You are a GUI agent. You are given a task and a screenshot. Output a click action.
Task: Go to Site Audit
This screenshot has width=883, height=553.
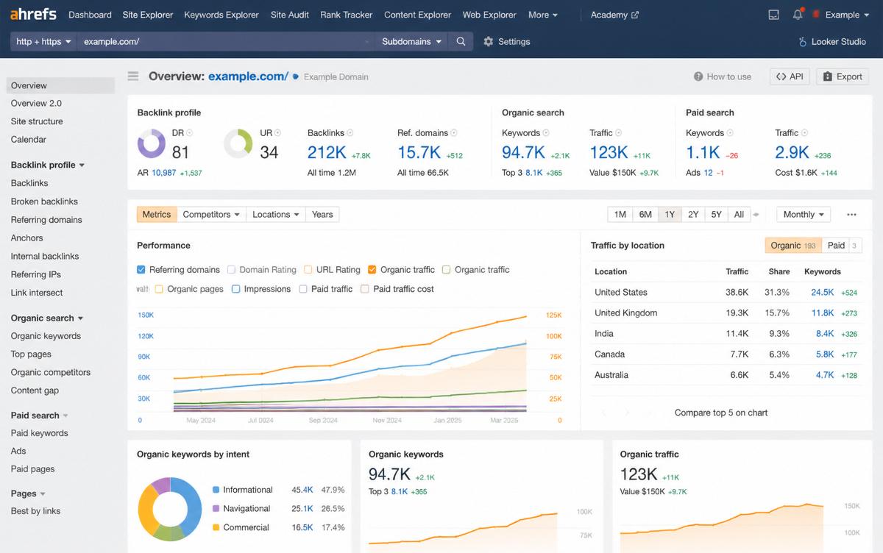click(x=290, y=15)
